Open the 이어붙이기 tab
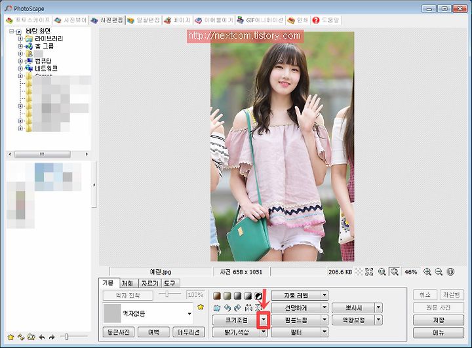 (214, 20)
